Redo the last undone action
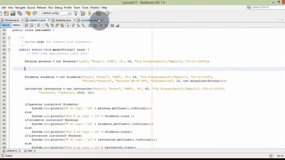 [35, 13]
